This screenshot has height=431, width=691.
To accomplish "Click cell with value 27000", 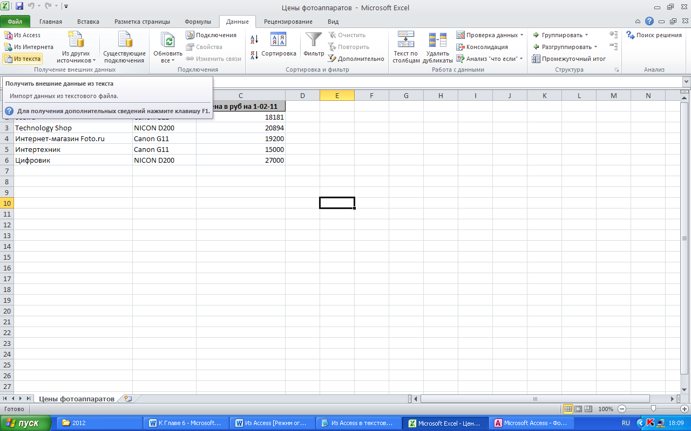I will click(241, 160).
